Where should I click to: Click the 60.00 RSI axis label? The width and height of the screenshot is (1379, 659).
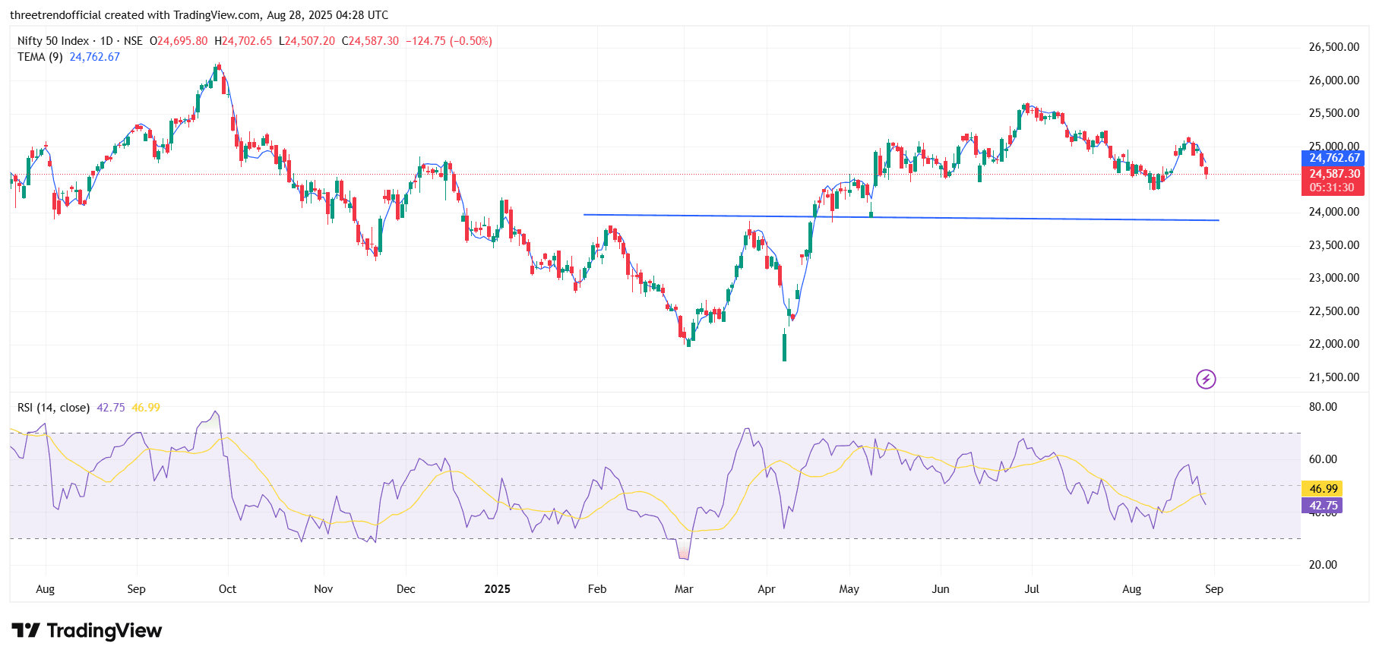(1323, 459)
